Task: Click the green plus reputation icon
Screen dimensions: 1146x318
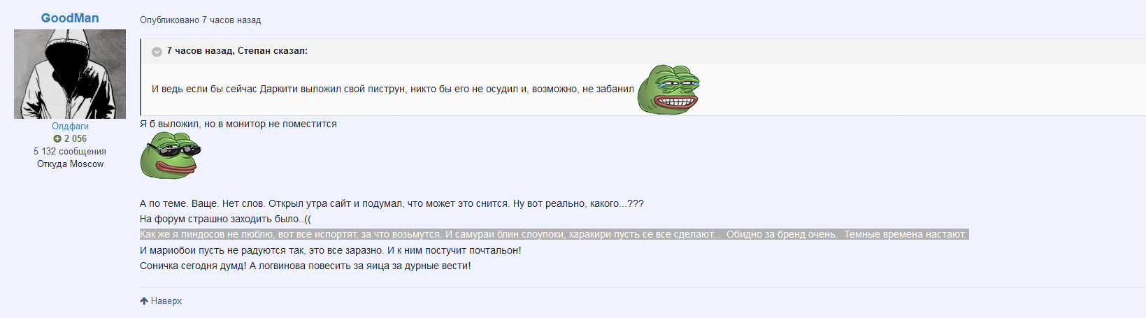Action: point(57,139)
